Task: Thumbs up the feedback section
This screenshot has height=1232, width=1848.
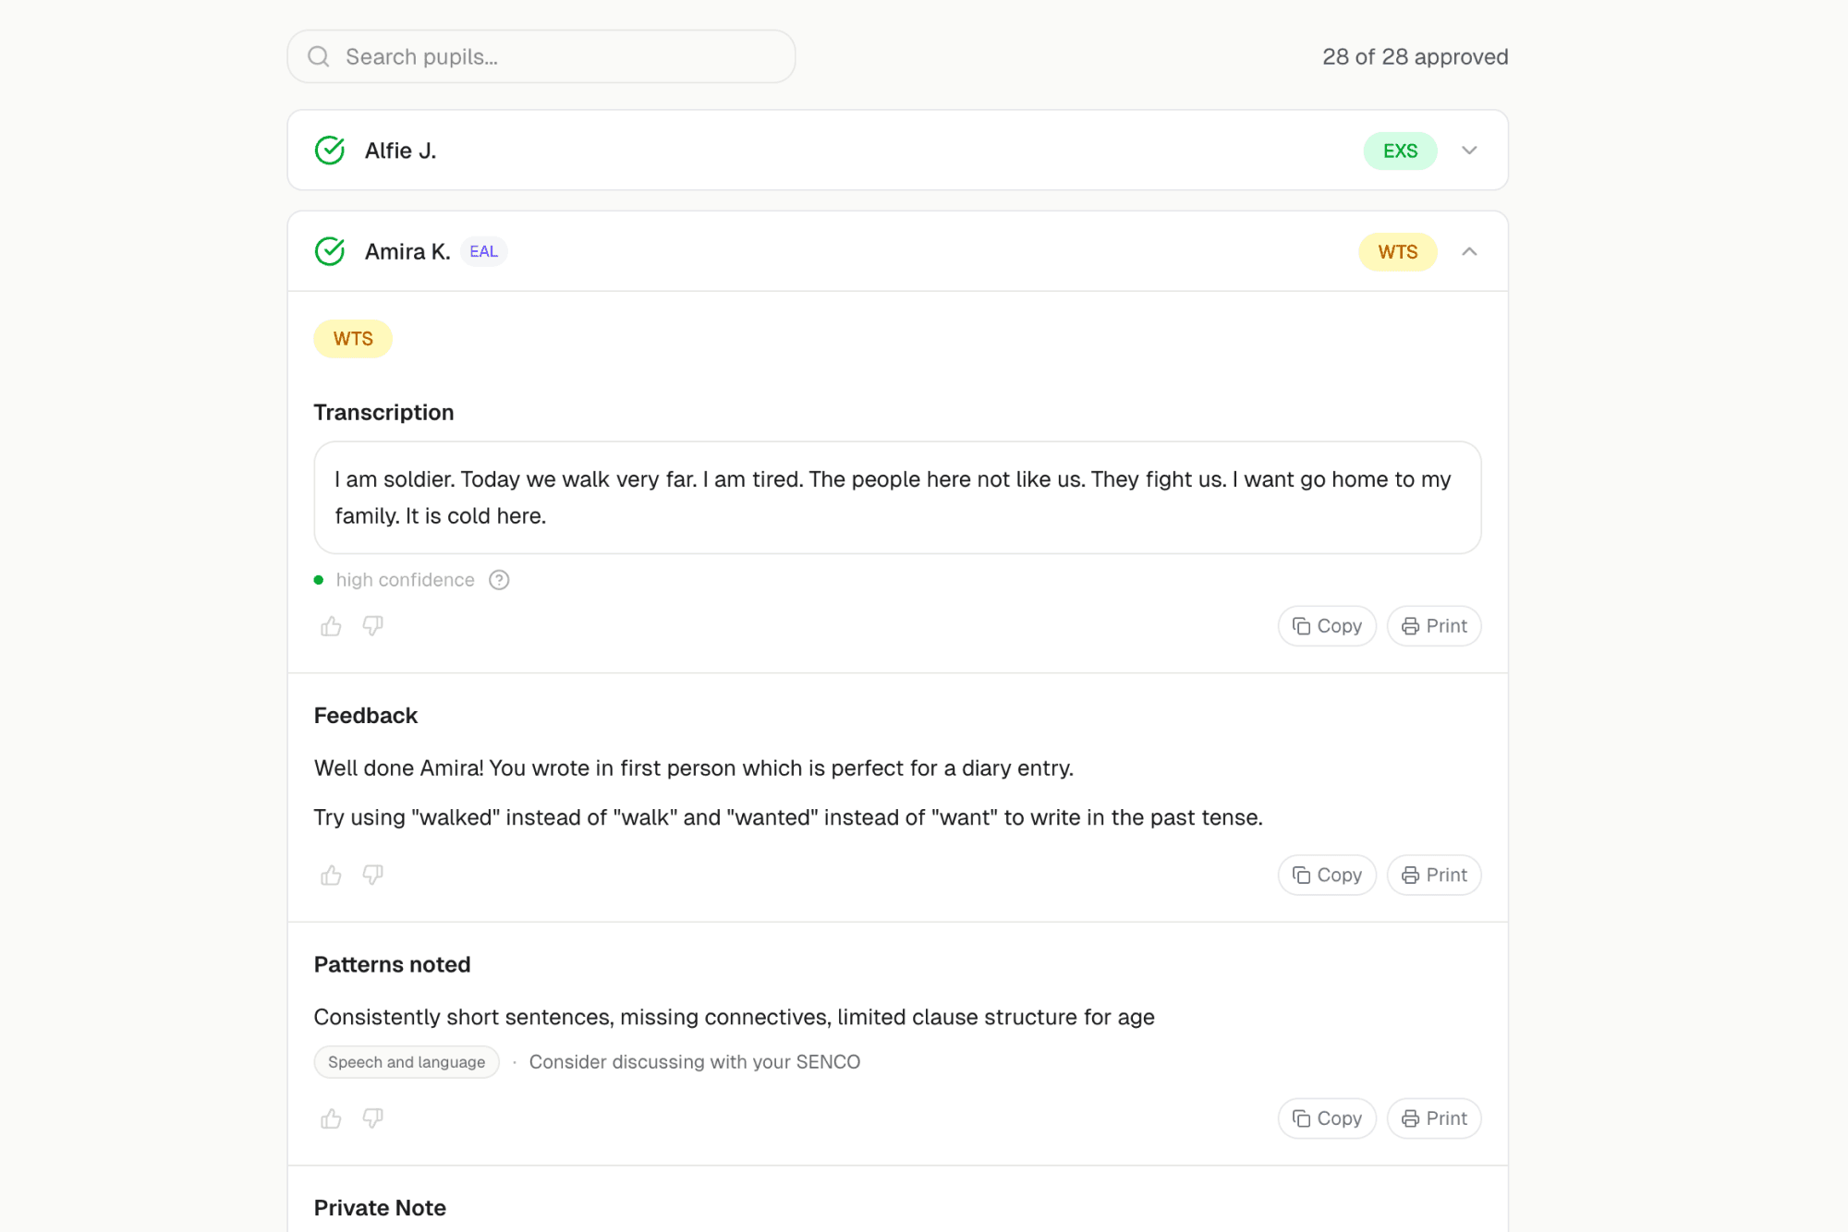Action: click(330, 875)
